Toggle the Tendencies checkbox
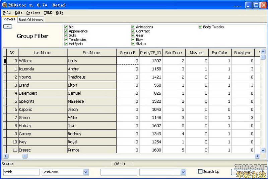268x179 pixels. point(66,39)
